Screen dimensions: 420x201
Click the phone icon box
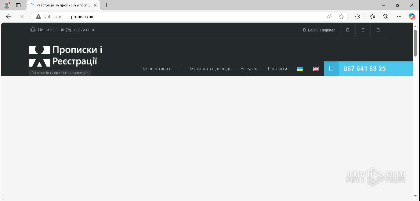coord(331,69)
